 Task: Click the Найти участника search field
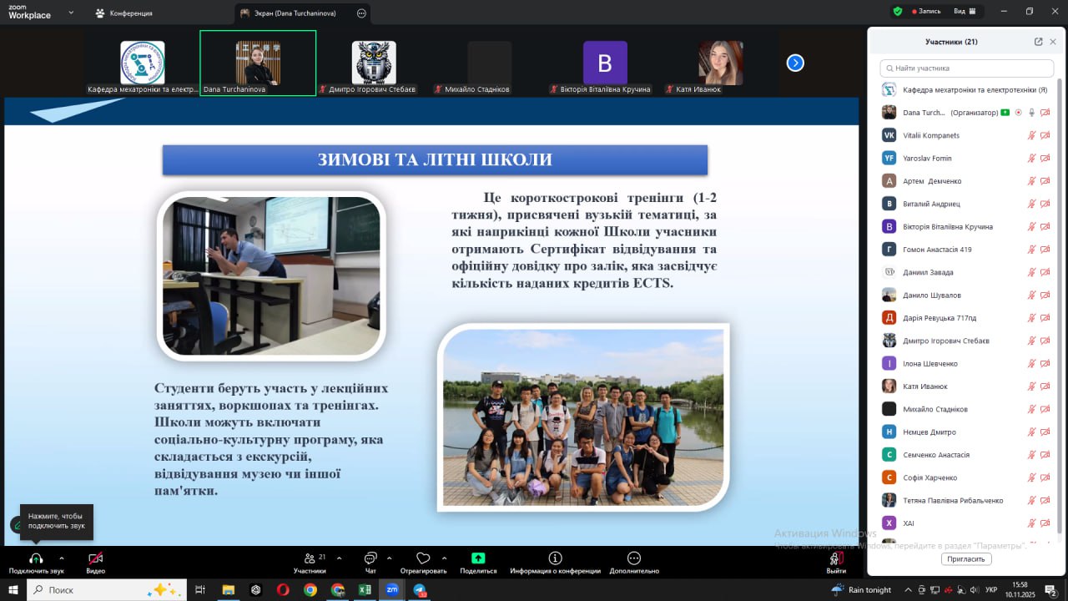point(966,68)
